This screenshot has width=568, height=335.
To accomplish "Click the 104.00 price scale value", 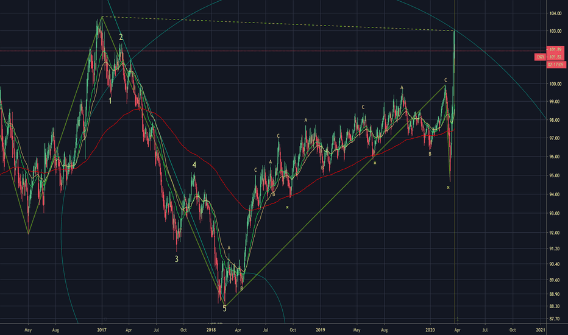I will tap(555, 13).
